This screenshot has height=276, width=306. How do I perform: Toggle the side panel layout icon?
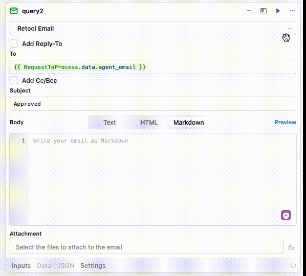[263, 11]
